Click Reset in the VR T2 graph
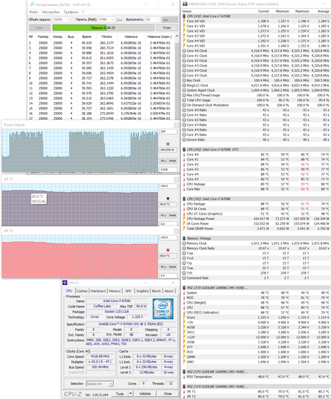331x399 pixels. point(173,267)
